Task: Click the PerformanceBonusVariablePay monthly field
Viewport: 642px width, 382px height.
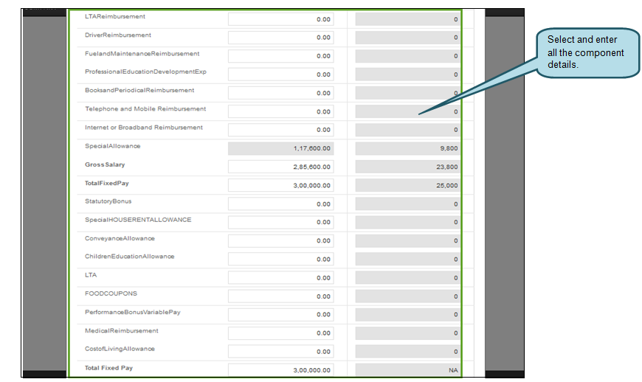Action: [x=408, y=314]
